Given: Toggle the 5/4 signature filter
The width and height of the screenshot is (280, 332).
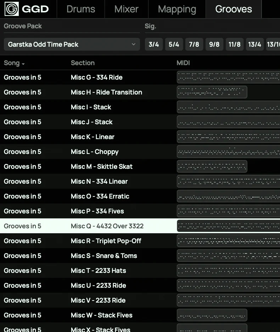Looking at the screenshot, I should click(174, 44).
